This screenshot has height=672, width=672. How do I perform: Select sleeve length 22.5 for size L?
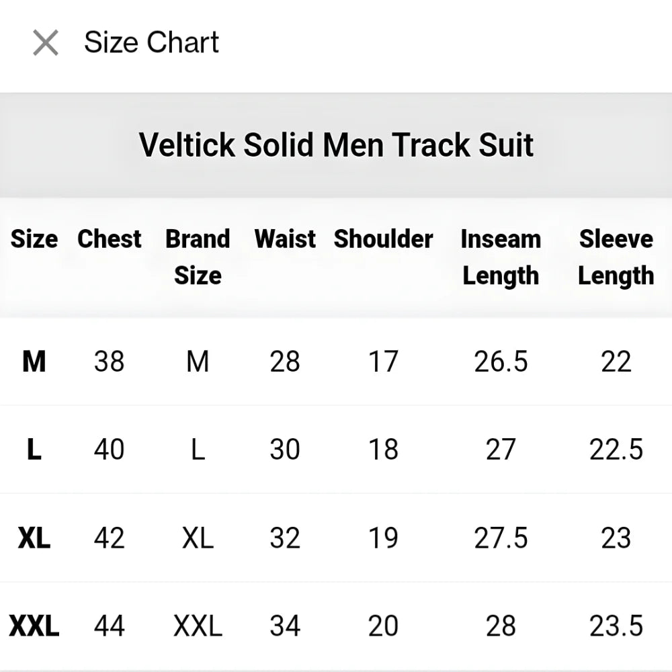[616, 449]
